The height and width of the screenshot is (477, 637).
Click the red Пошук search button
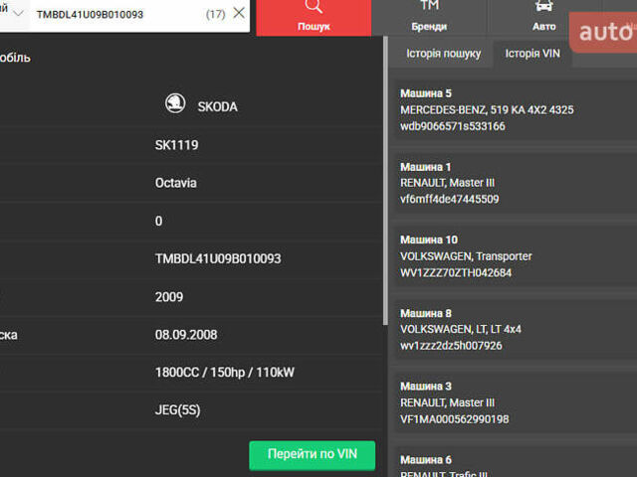click(314, 18)
